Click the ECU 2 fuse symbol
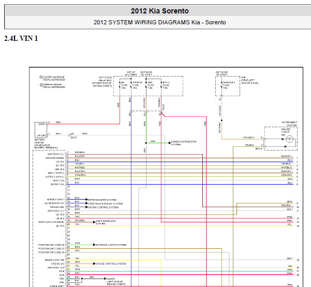Viewport: 311px width, 287px height. [x=165, y=84]
